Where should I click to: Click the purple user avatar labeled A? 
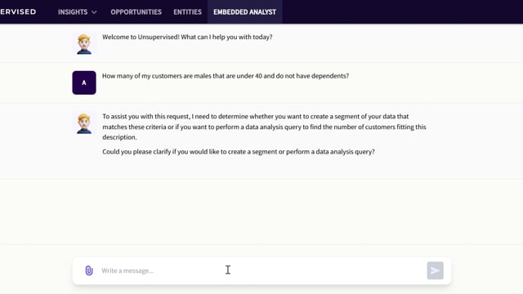[x=84, y=82]
